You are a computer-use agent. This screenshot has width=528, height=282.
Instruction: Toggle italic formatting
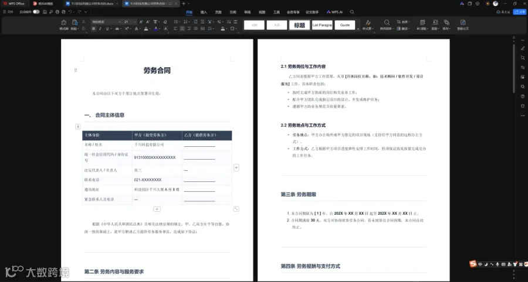click(x=100, y=29)
